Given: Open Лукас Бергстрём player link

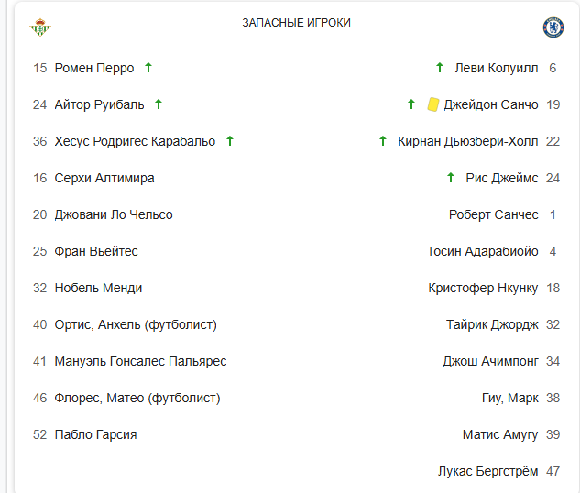Looking at the screenshot, I should [x=487, y=471].
